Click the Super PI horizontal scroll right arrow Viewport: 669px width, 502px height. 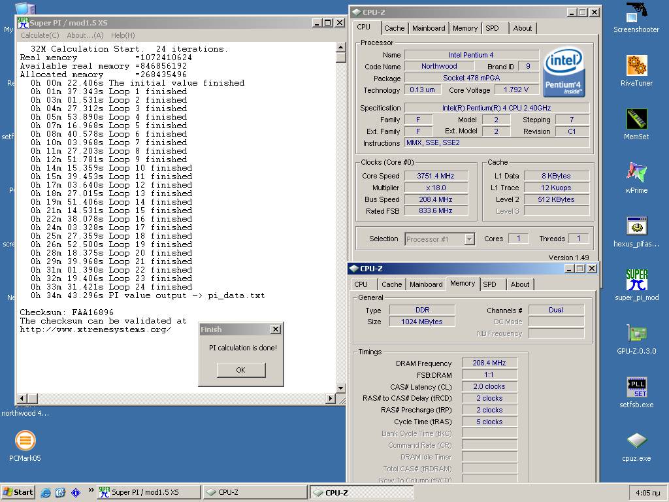(330, 398)
